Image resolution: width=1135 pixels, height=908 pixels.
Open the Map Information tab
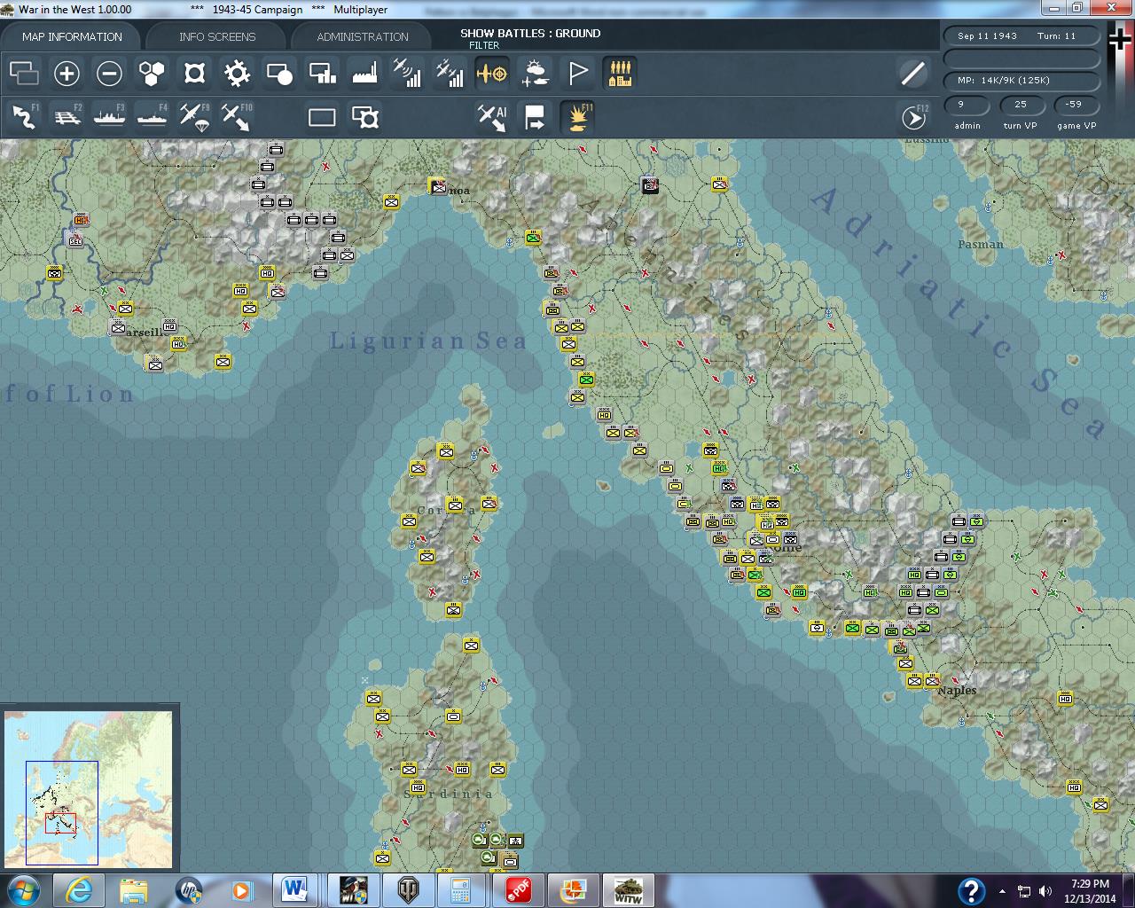(x=72, y=36)
